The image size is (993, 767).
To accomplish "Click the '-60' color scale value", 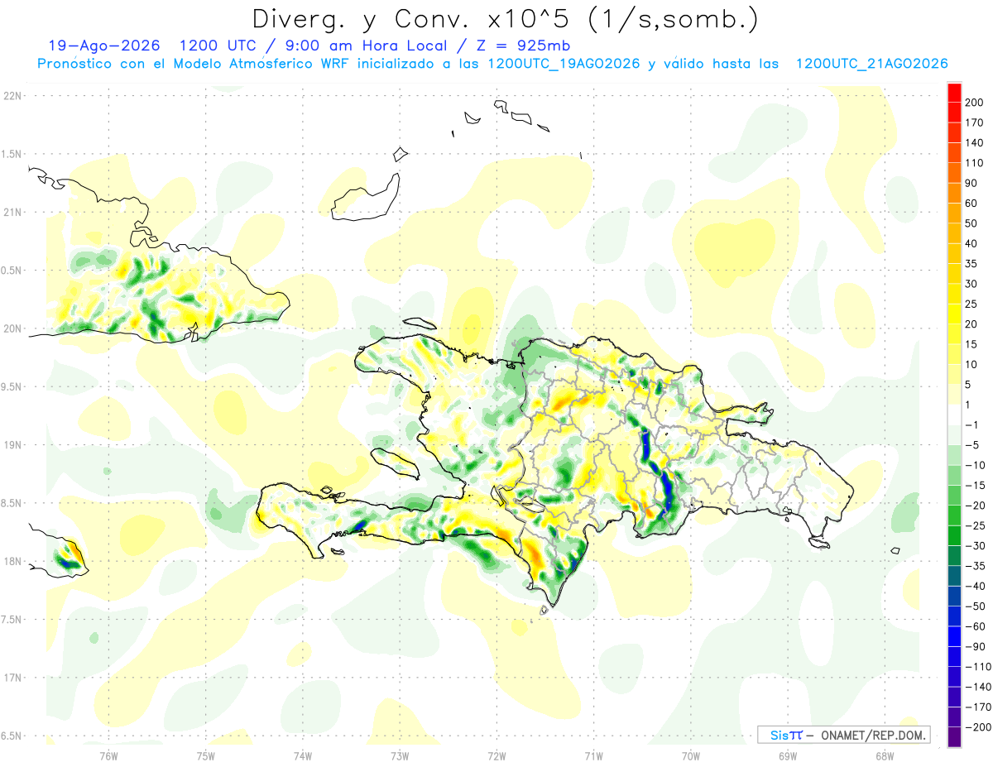I will pos(976,626).
